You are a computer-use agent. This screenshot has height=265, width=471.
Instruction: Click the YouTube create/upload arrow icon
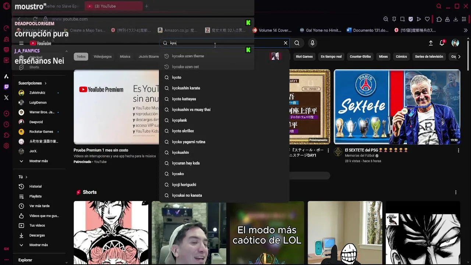tap(431, 43)
